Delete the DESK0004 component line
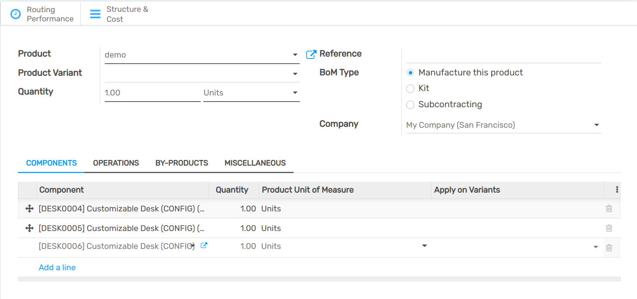Viewport: 637px width, 299px height. pos(609,209)
